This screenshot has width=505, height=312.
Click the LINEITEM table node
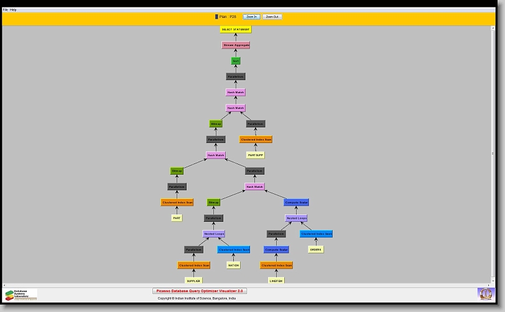(x=276, y=281)
